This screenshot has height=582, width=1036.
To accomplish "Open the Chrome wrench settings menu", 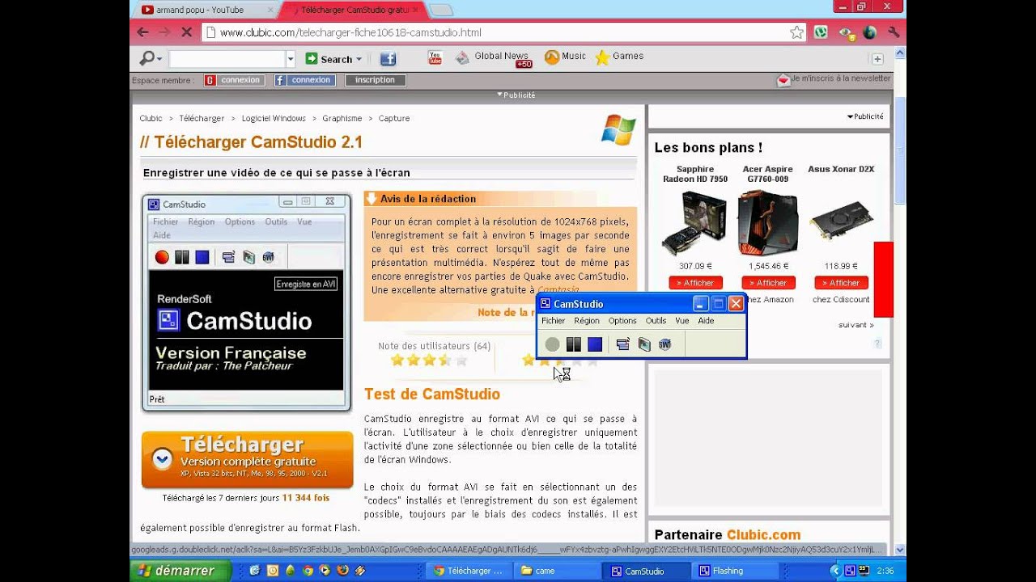I will click(x=894, y=32).
